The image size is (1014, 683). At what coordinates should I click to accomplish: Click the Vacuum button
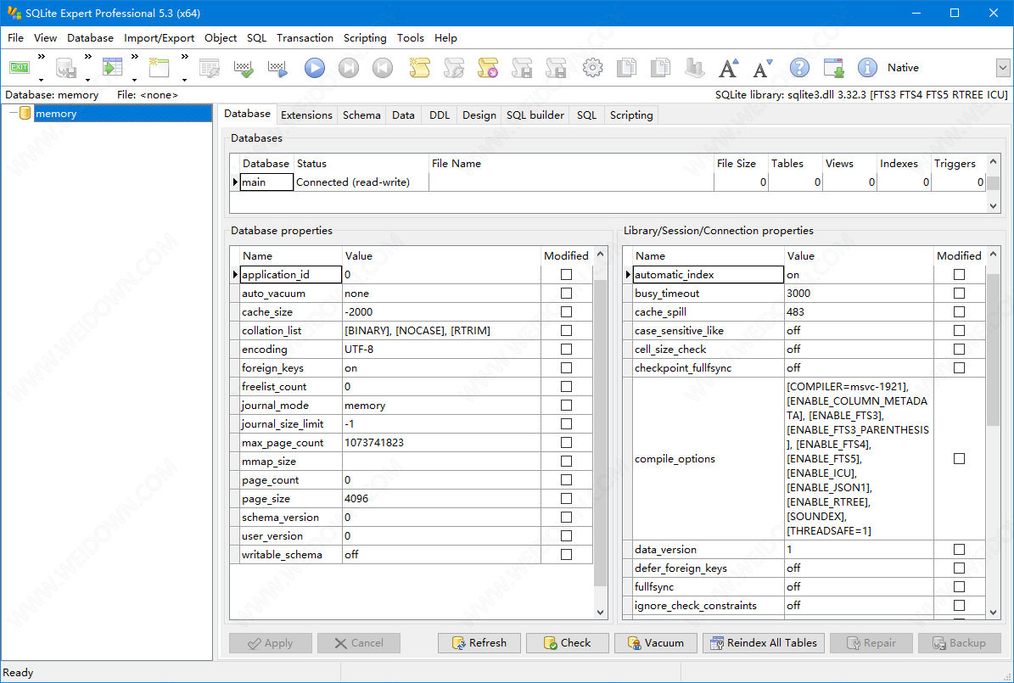point(656,643)
